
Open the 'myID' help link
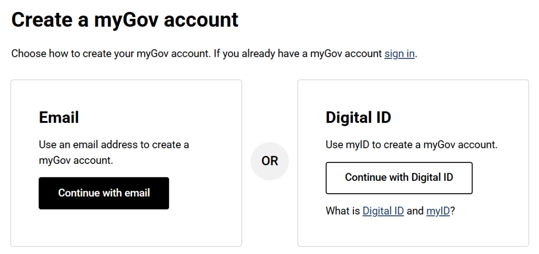(x=438, y=211)
